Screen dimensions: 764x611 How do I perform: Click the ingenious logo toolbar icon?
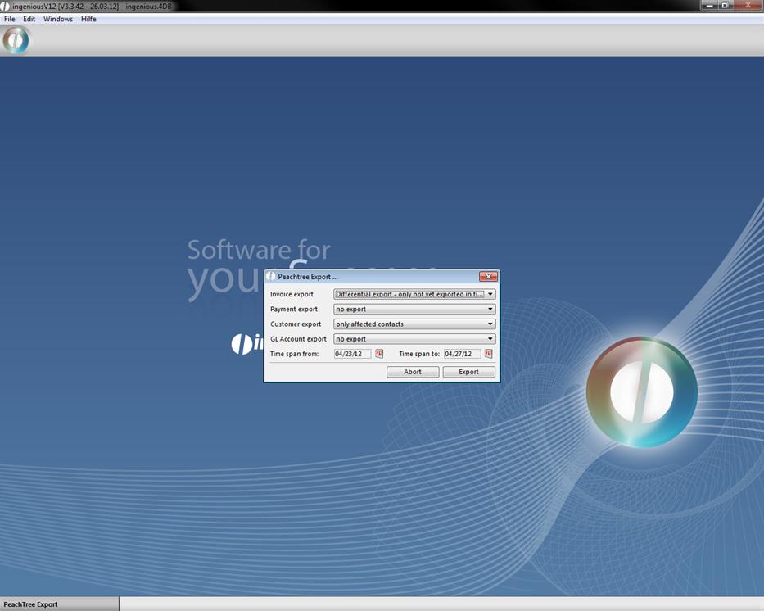[x=16, y=40]
